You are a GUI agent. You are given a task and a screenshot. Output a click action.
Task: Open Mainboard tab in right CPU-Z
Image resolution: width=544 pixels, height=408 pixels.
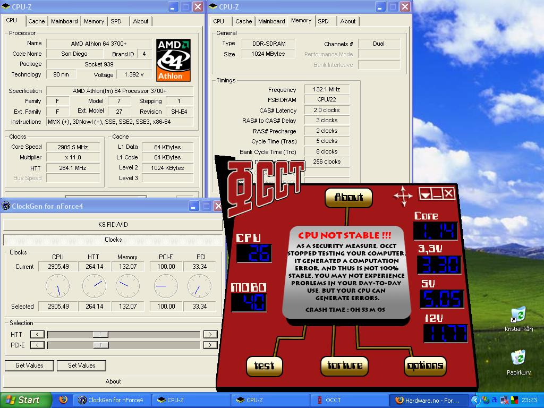271,21
